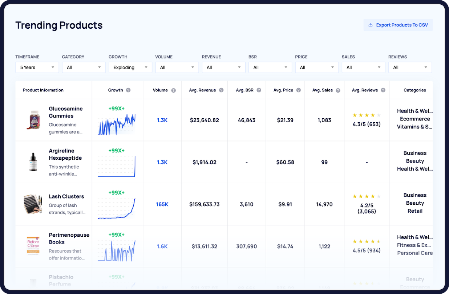Viewport: 449px width, 294px height.
Task: Click the 165K volume value for Lash Clusters
Action: pyautogui.click(x=162, y=204)
